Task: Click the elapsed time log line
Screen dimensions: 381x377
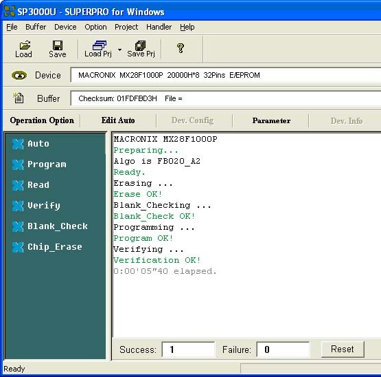Action: pos(165,271)
